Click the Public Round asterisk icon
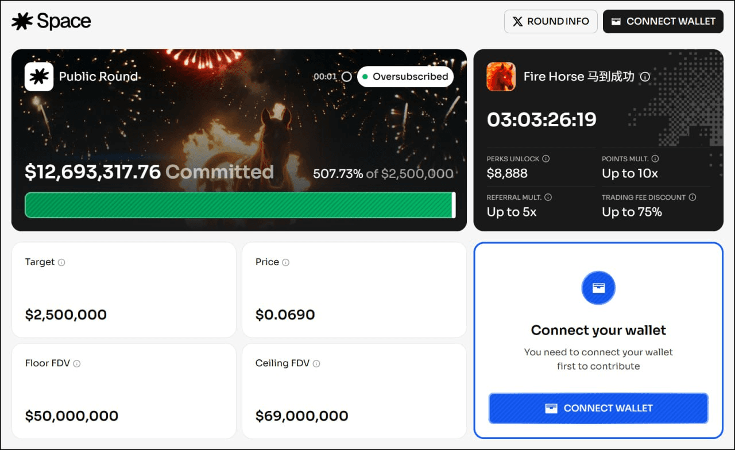Viewport: 735px width, 450px height. click(39, 77)
